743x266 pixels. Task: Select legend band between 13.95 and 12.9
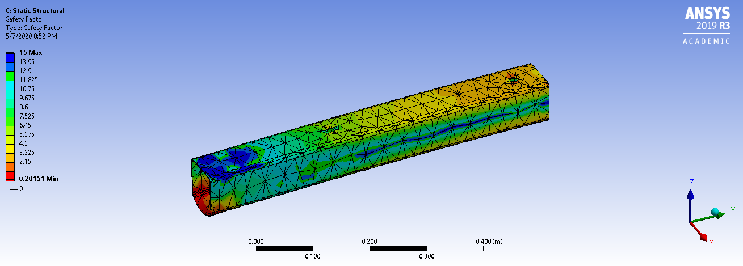coord(10,66)
